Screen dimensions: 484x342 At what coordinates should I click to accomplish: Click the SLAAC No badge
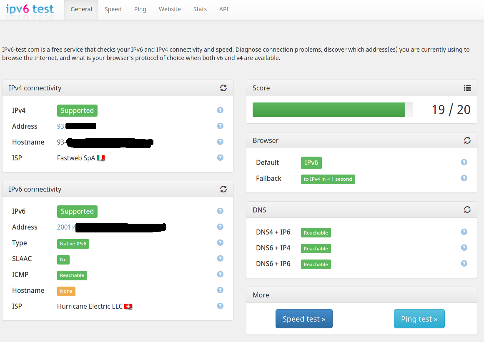(63, 260)
